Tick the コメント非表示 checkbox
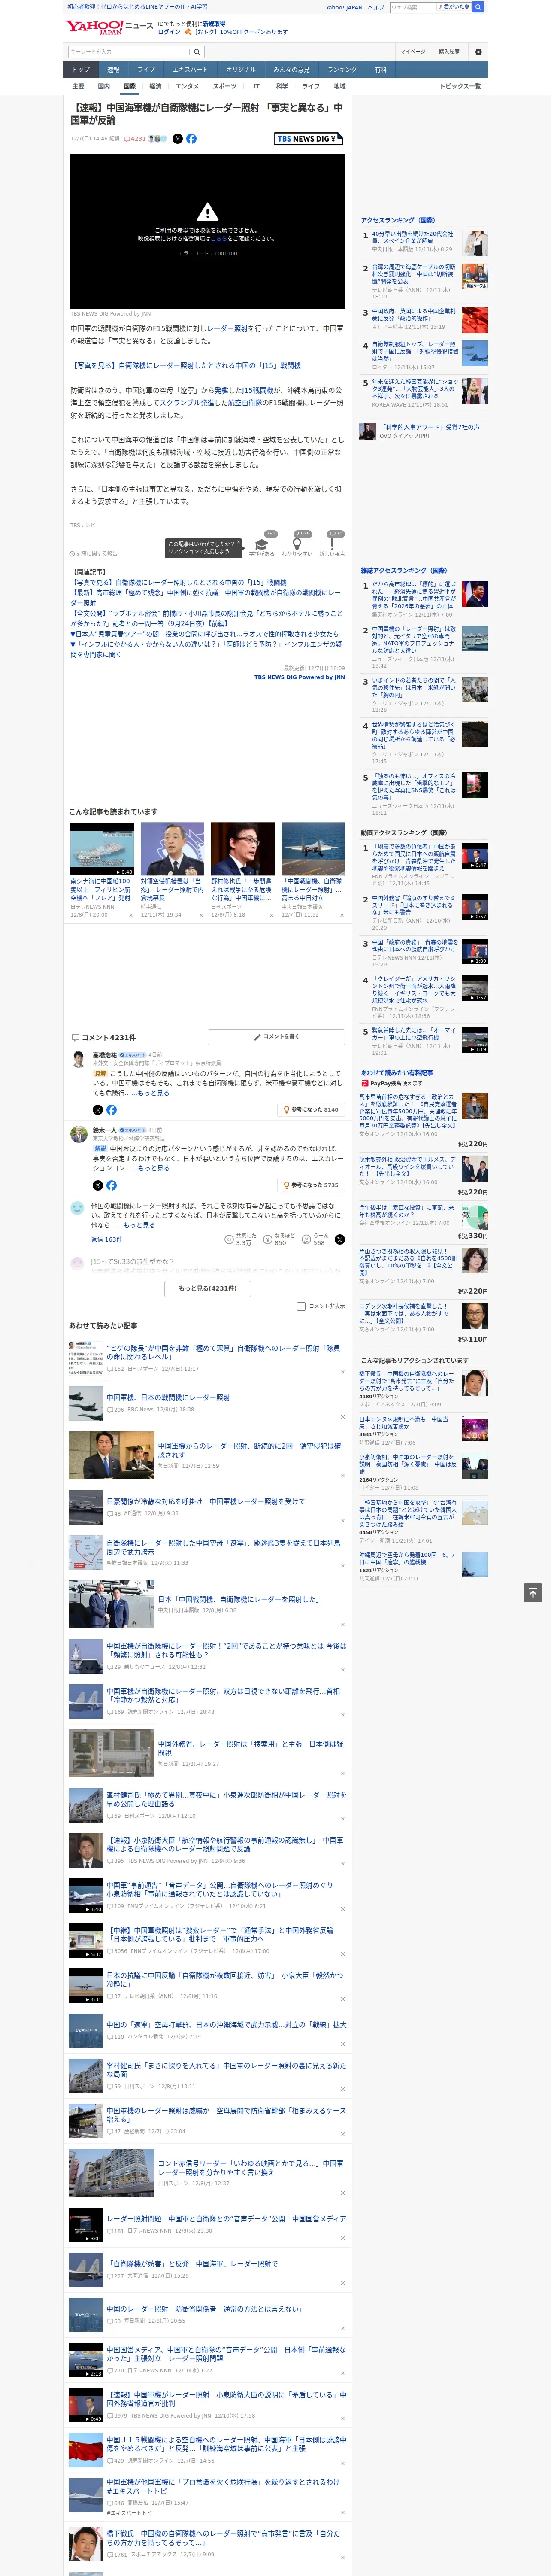551x2576 pixels. (301, 1306)
